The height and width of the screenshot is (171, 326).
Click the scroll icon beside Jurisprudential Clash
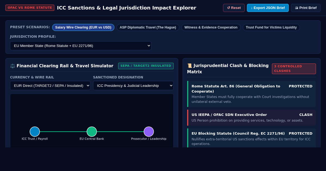(x=190, y=66)
